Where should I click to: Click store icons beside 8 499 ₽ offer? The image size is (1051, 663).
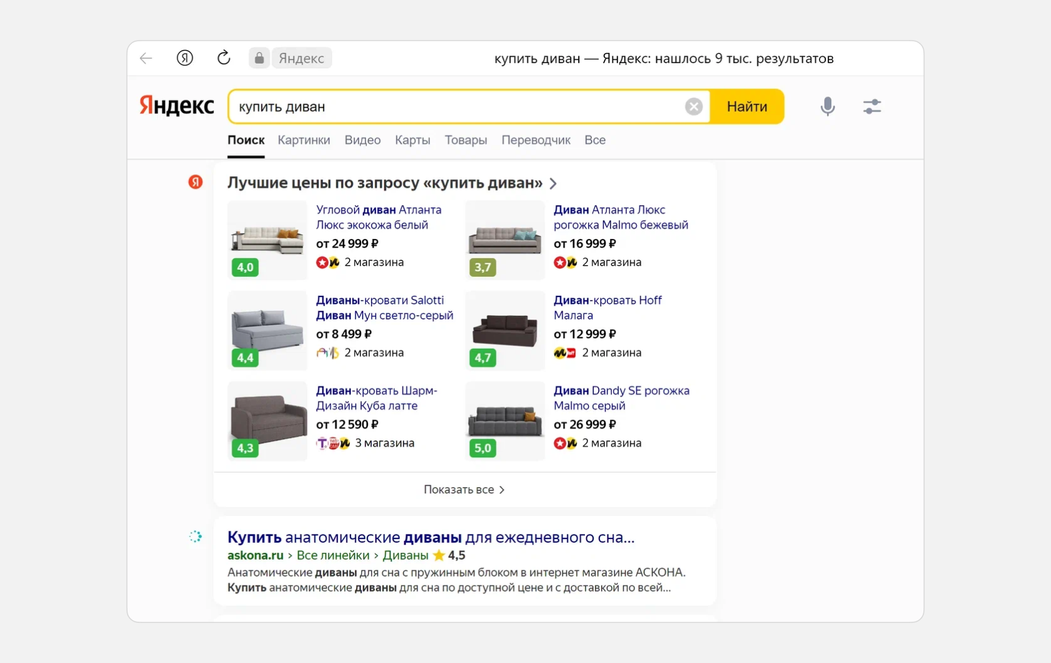click(x=328, y=353)
